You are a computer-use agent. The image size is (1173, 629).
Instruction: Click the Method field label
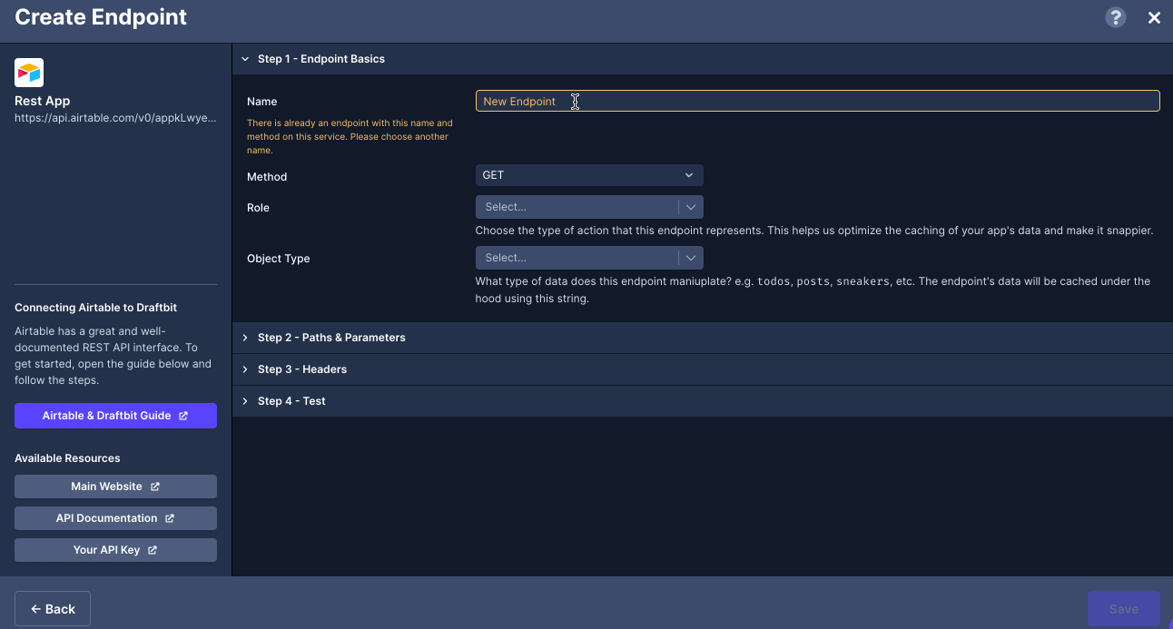pos(267,177)
